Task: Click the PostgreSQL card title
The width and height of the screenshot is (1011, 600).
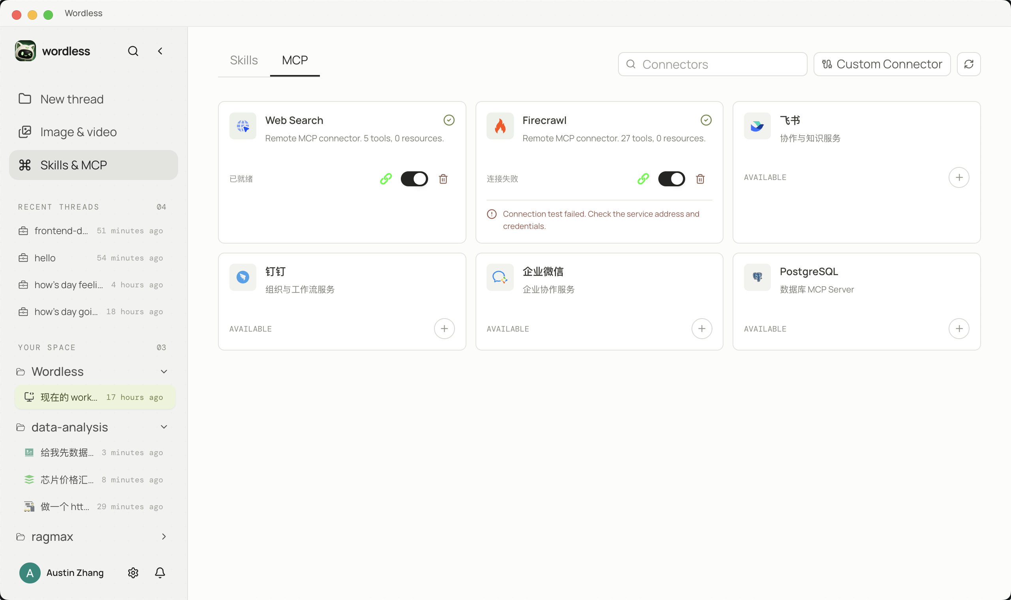Action: [x=809, y=271]
